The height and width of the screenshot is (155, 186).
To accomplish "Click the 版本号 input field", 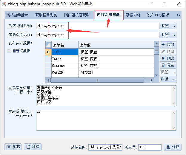I will (150, 147).
